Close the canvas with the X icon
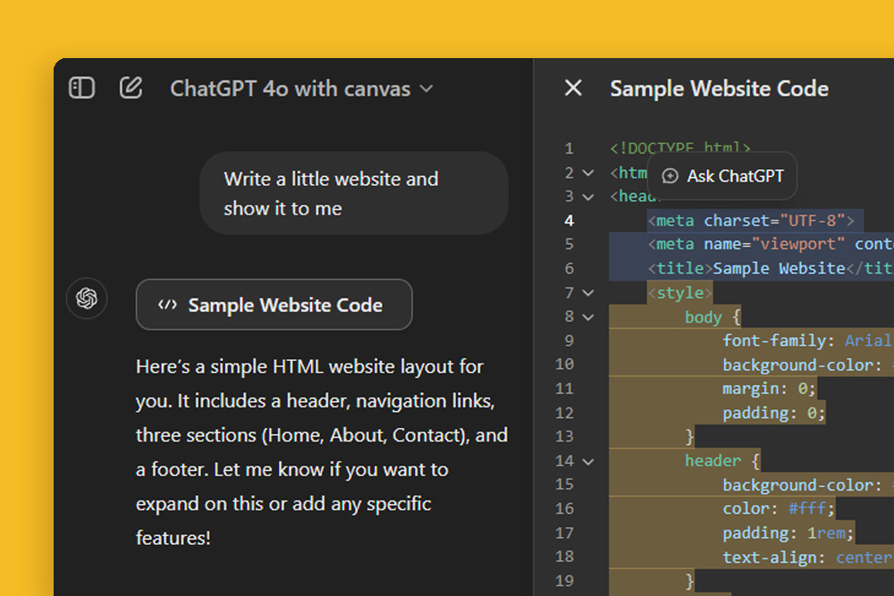Viewport: 894px width, 596px height. [573, 88]
